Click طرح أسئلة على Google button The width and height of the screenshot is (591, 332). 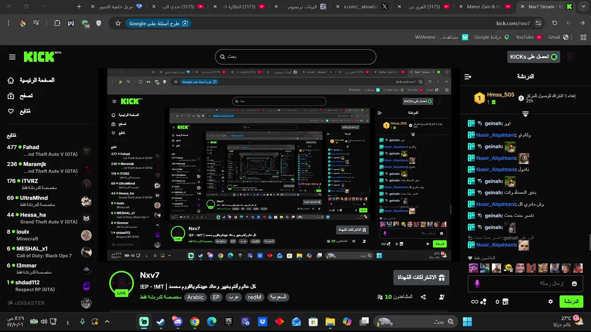[158, 23]
